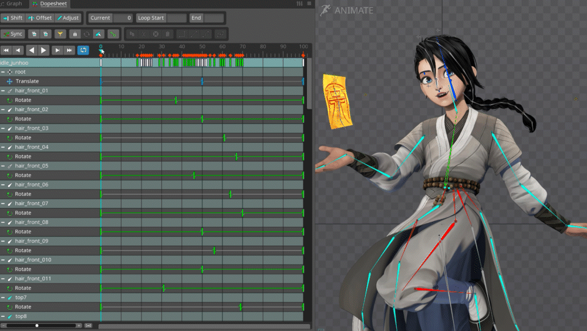Switch to the Graph tab
The height and width of the screenshot is (331, 587).
click(12, 4)
